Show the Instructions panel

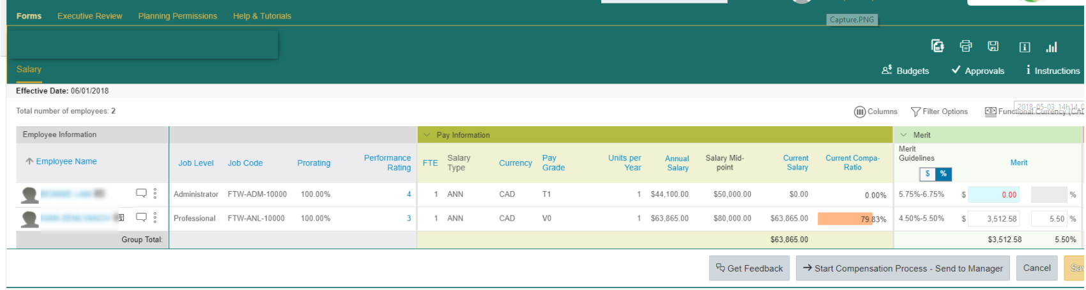click(x=1053, y=71)
